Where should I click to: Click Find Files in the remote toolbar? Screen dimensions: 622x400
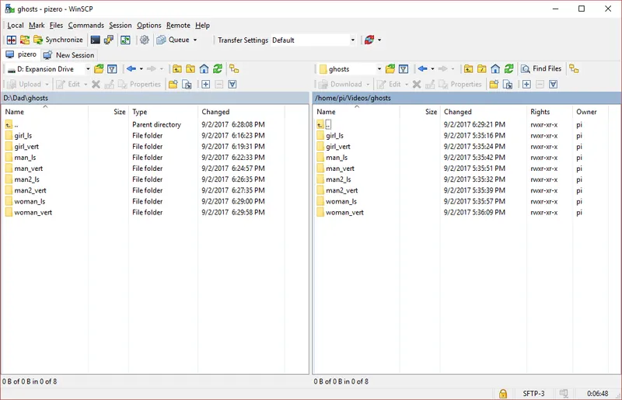click(x=542, y=69)
